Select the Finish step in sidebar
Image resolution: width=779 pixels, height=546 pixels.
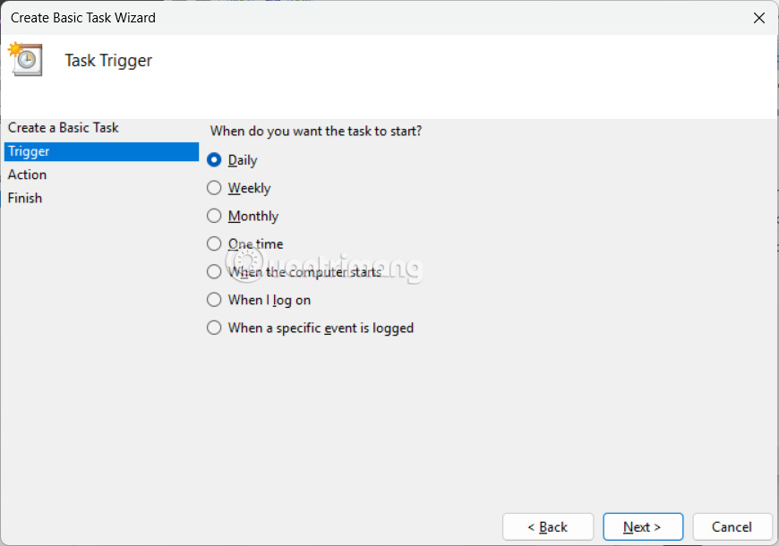click(24, 198)
